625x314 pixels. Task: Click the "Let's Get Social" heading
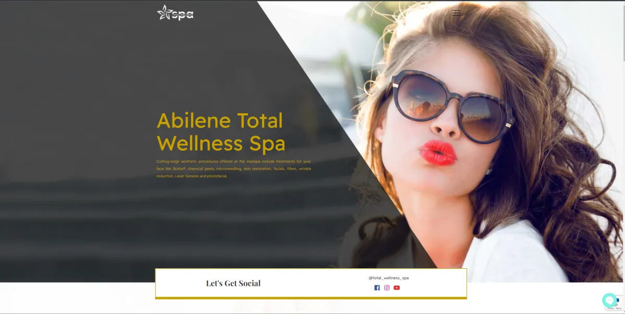(233, 283)
